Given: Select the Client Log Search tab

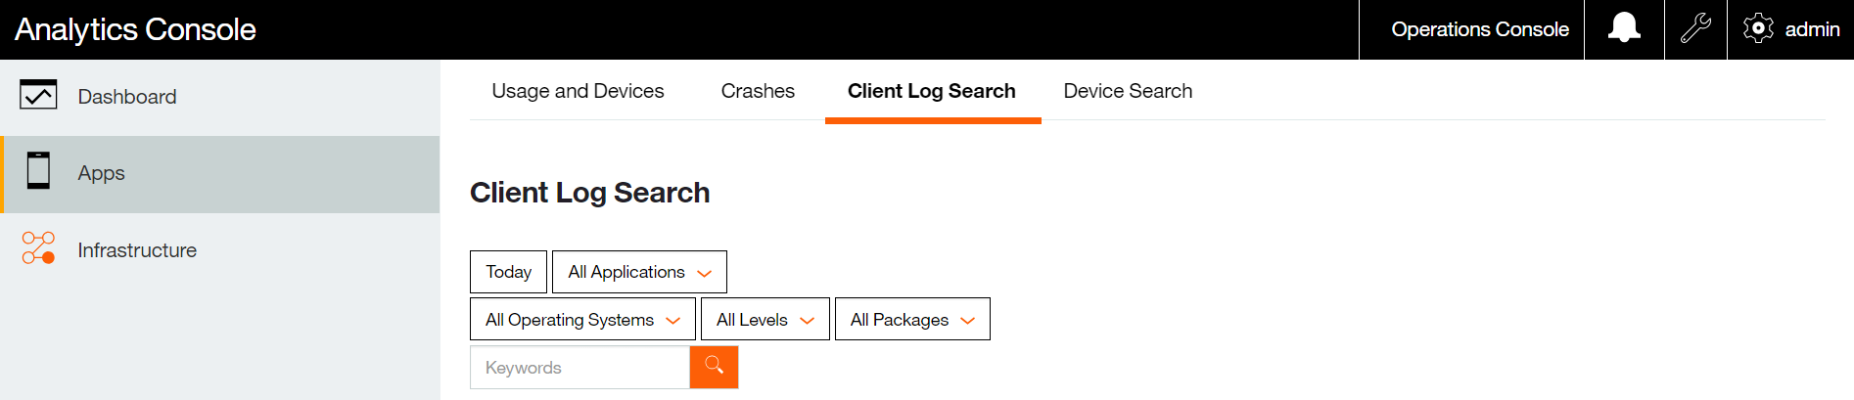Looking at the screenshot, I should pyautogui.click(x=932, y=91).
